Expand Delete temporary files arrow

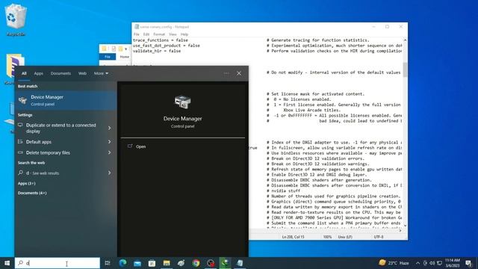(110, 152)
